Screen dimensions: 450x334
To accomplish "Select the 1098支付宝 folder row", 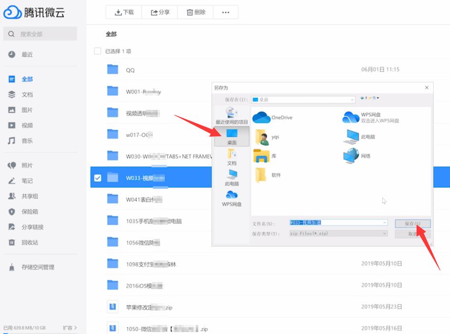I will point(270,264).
